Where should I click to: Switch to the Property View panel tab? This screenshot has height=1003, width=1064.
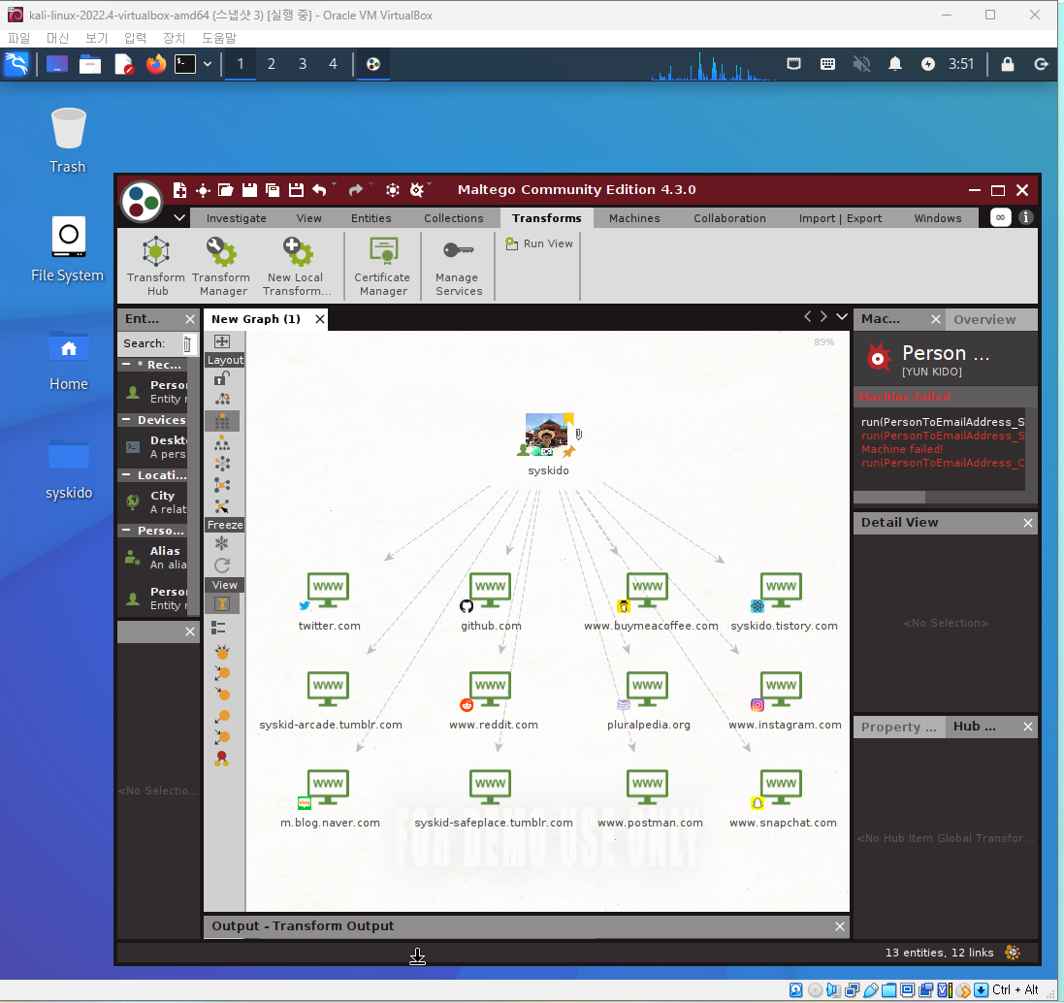[898, 727]
